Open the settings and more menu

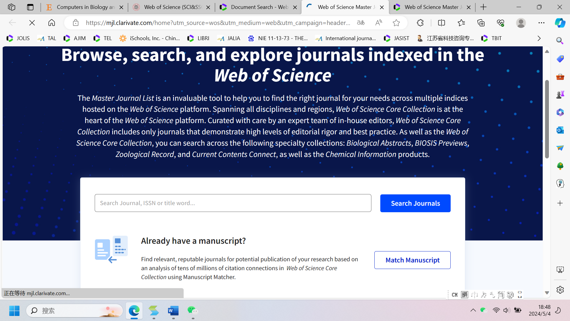(541, 23)
